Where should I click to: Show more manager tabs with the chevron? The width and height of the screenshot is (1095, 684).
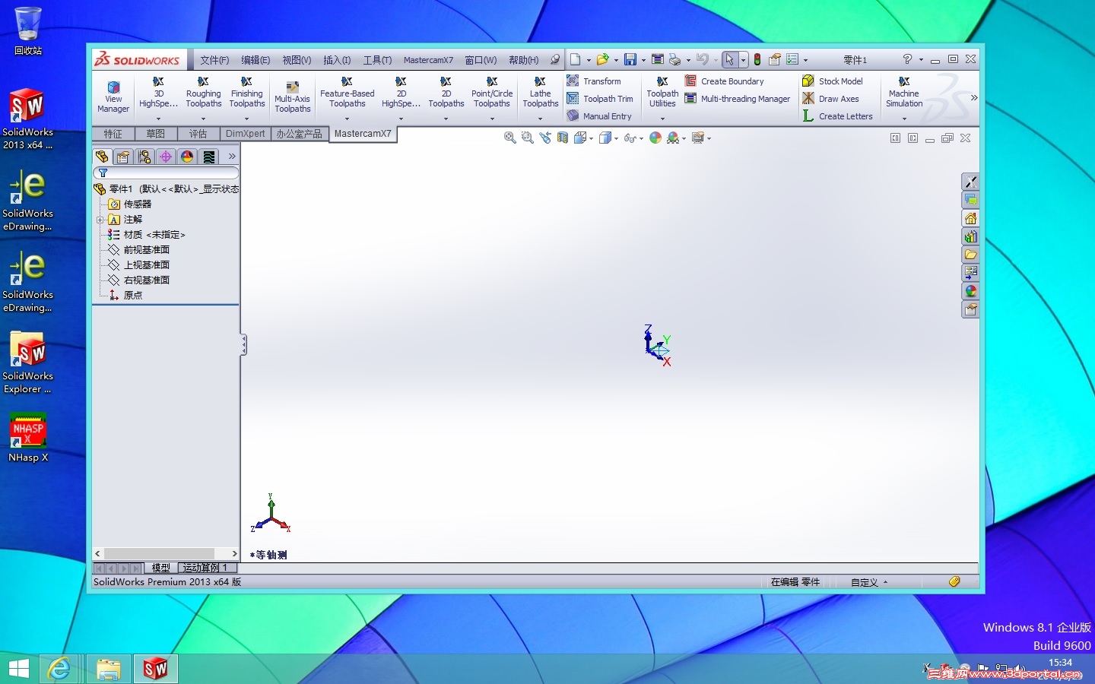[x=232, y=157]
